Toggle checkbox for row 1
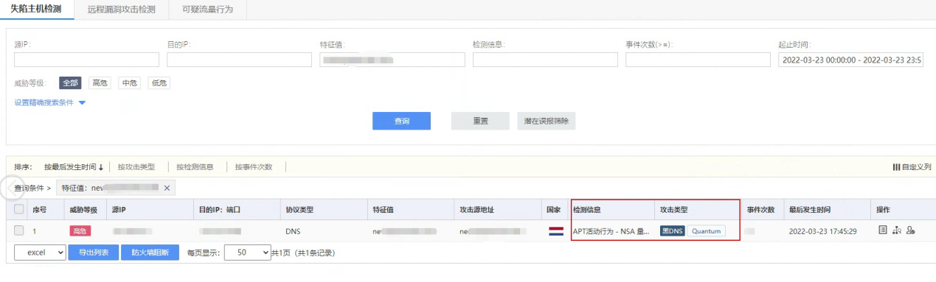This screenshot has width=936, height=282. coord(19,230)
